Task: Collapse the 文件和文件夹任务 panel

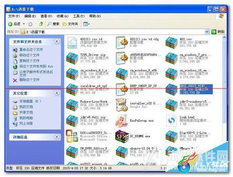Action: point(57,42)
